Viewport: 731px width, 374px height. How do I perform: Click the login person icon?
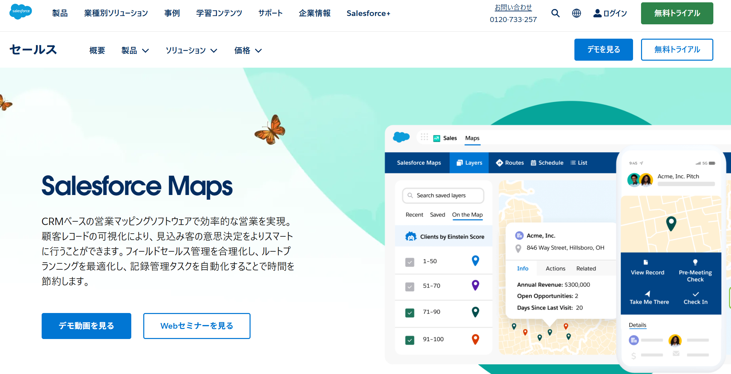[597, 13]
